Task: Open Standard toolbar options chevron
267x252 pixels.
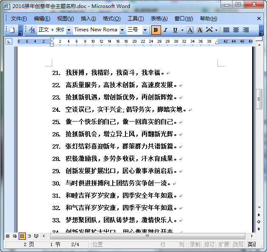Action: (x=20, y=30)
